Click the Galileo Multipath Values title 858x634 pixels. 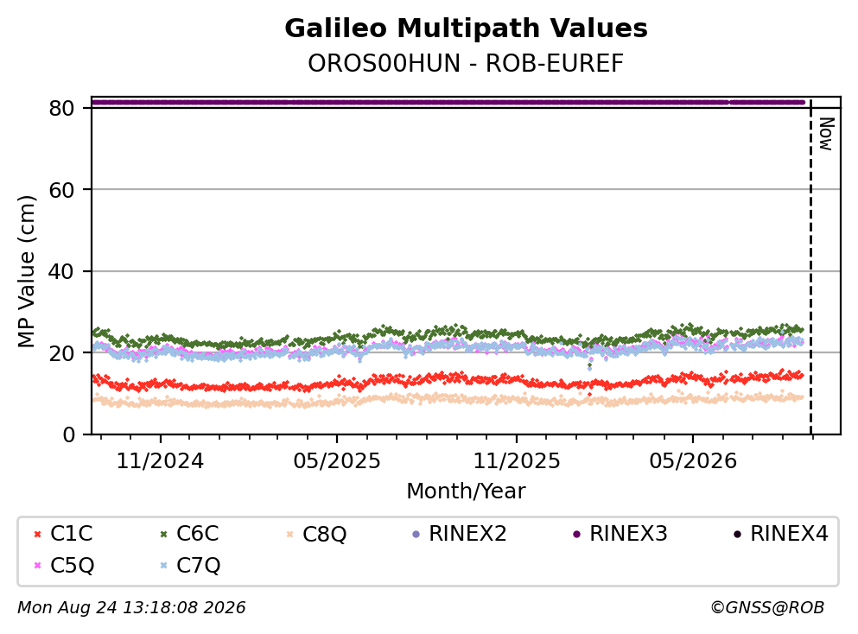[467, 29]
